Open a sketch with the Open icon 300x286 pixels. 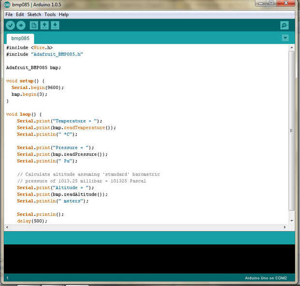pyautogui.click(x=45, y=26)
